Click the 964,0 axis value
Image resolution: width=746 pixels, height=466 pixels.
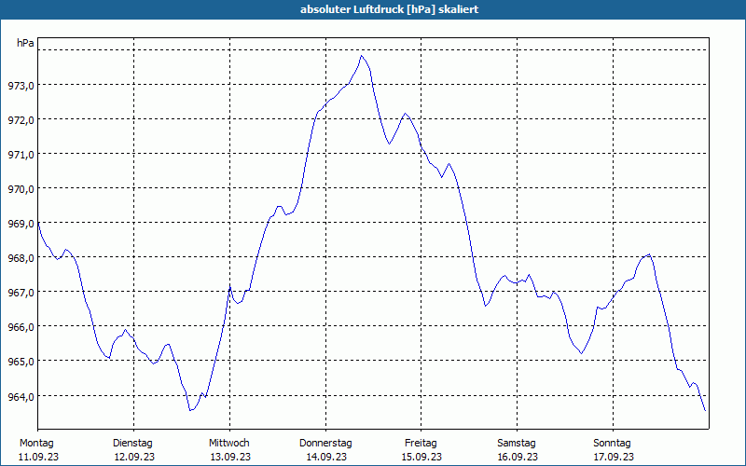[x=21, y=396]
